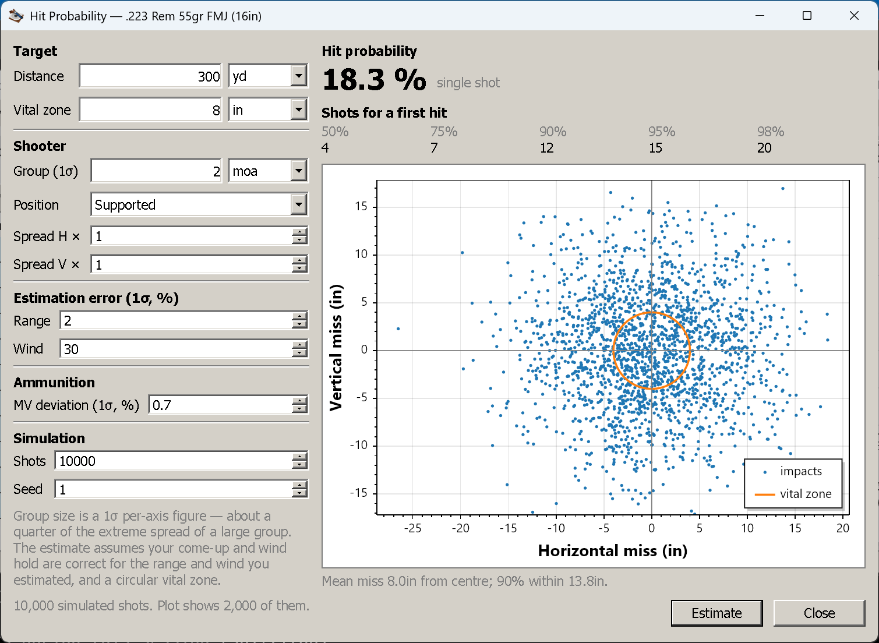Increase the Range estimation error value

tap(299, 316)
